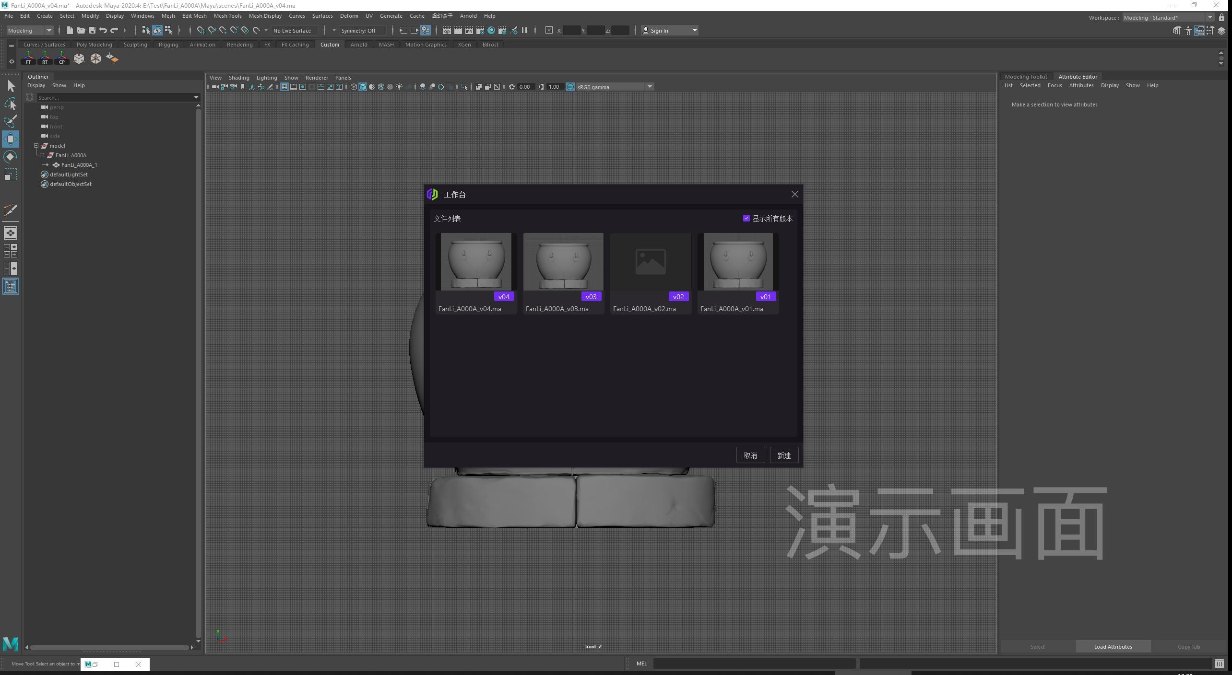Close the 工作台 dialog
Viewport: 1232px width, 675px height.
pos(794,194)
